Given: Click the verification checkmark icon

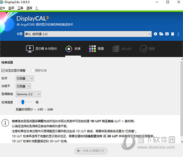Looking at the screenshot, I should pos(143,49).
